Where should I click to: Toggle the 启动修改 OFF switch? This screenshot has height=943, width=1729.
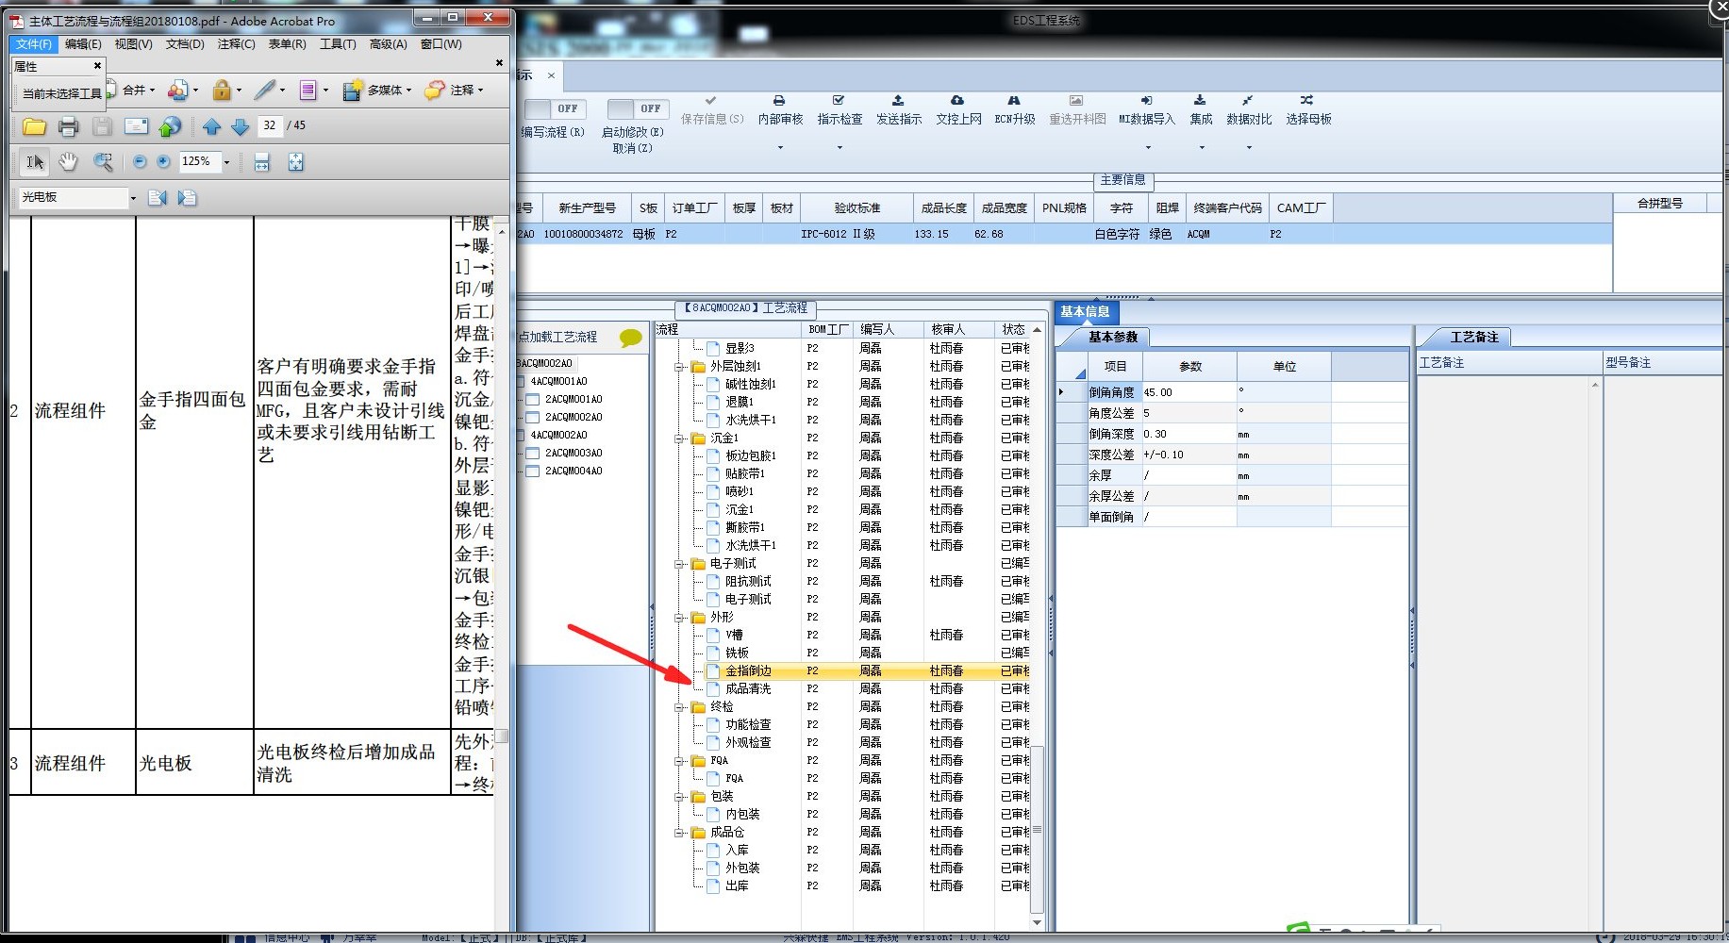pos(639,108)
